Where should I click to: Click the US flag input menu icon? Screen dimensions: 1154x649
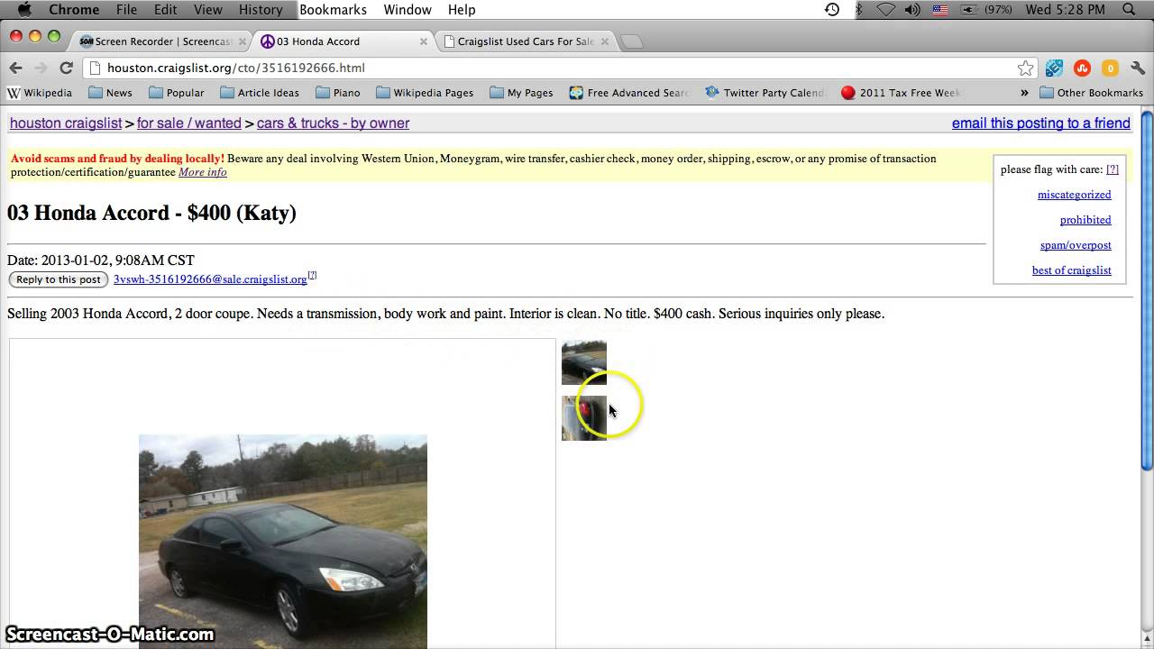click(x=939, y=9)
